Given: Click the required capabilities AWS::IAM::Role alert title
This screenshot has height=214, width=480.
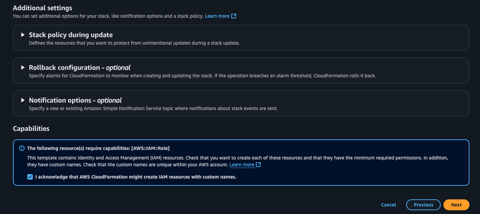Looking at the screenshot, I should coord(98,148).
